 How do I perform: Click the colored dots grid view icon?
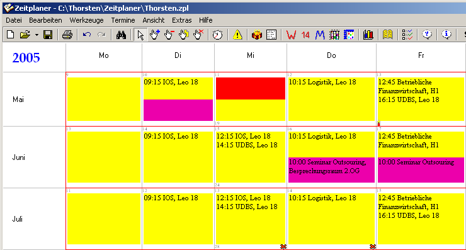coord(349,35)
